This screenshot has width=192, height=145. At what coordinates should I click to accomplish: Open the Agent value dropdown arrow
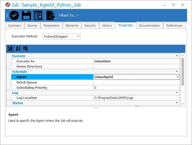(177, 77)
